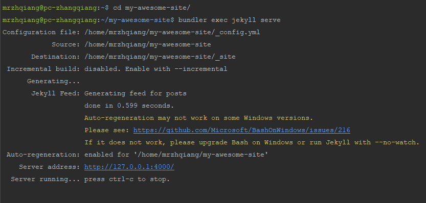Click the "enabled for '/home/mrzhqiang/my-awesome-site'" text
The width and height of the screenshot is (426, 203).
pos(176,155)
